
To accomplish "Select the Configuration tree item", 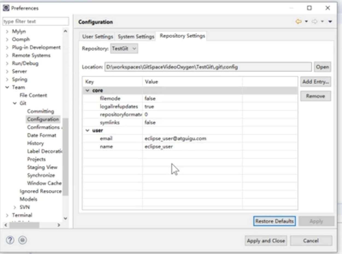I will pyautogui.click(x=43, y=119).
